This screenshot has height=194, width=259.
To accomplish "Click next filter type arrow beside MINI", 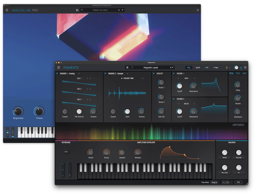I will 195,78.
